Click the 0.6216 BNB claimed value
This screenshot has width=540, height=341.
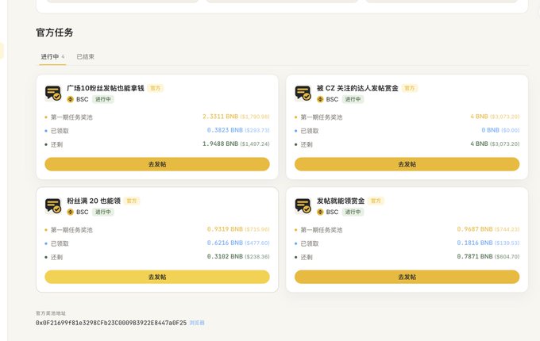click(x=225, y=243)
